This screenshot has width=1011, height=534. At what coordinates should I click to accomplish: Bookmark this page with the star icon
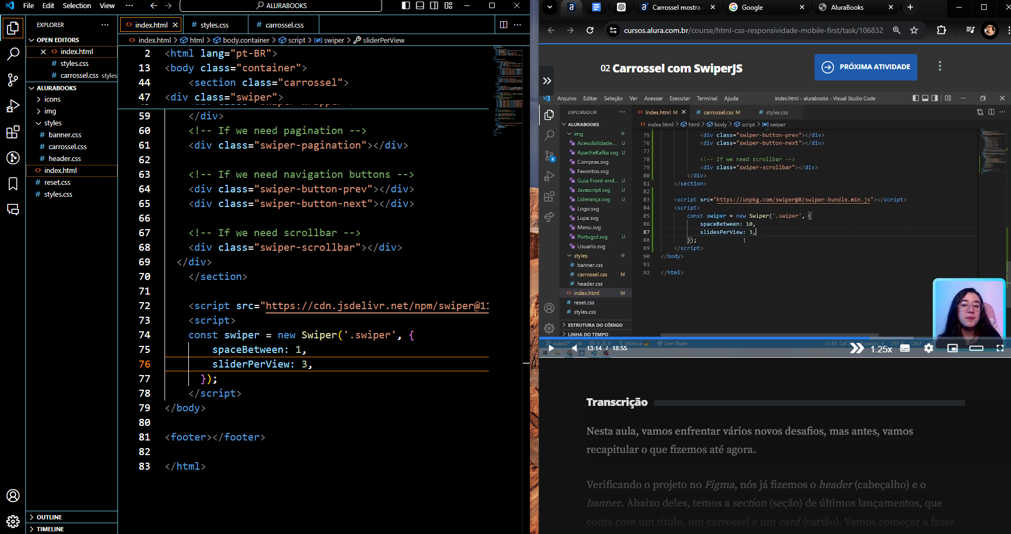coord(914,30)
